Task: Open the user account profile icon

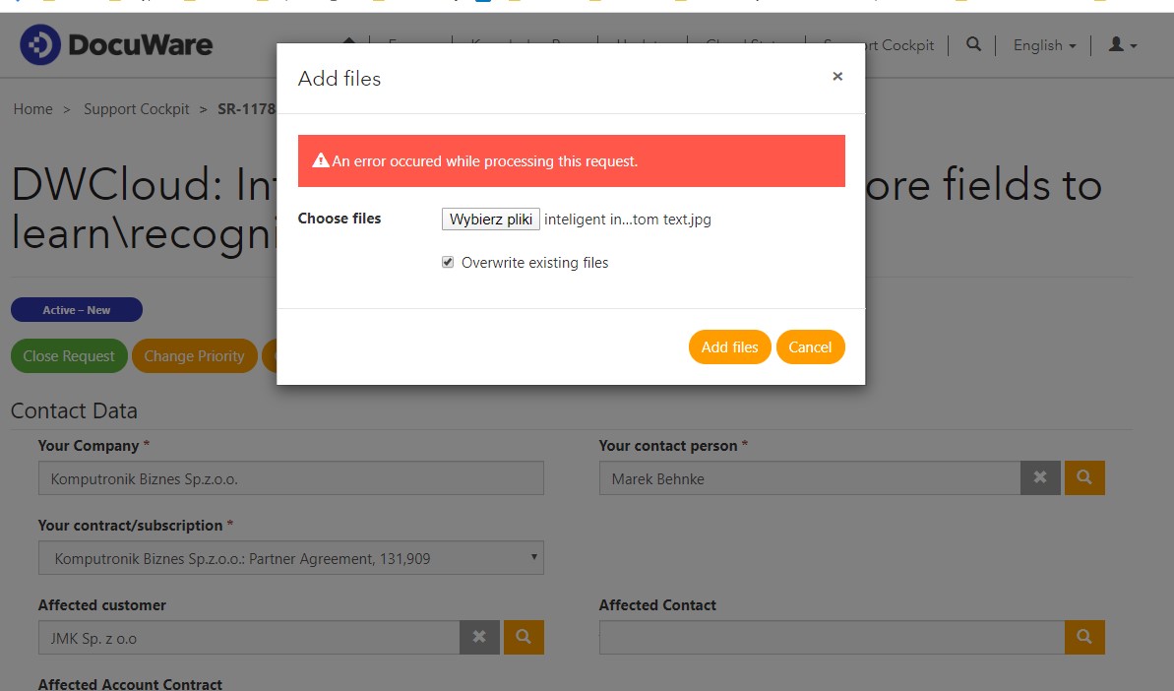Action: coord(1122,45)
